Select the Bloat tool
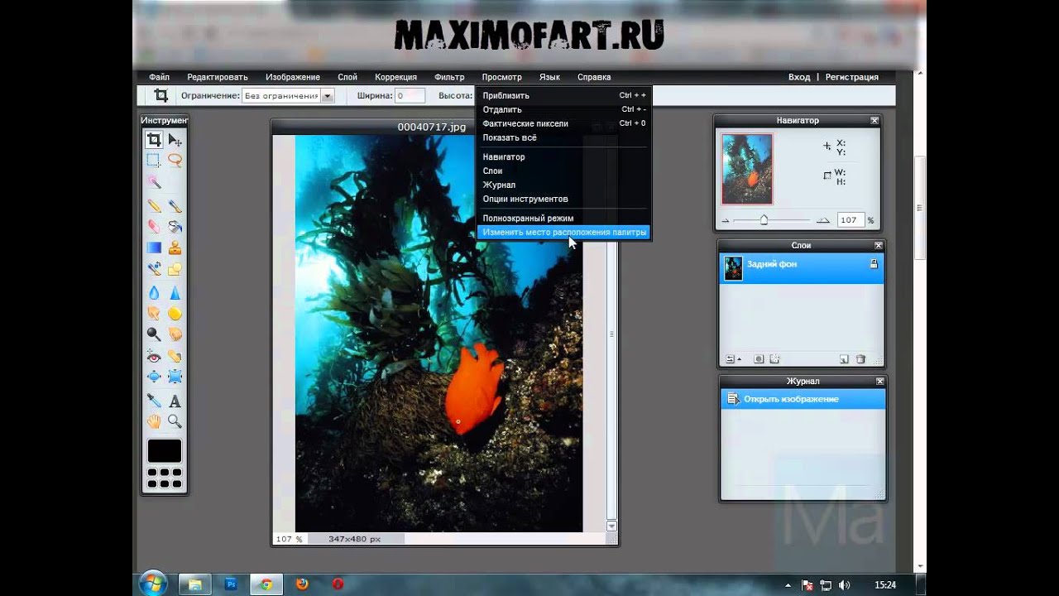The height and width of the screenshot is (596, 1059). pos(154,377)
